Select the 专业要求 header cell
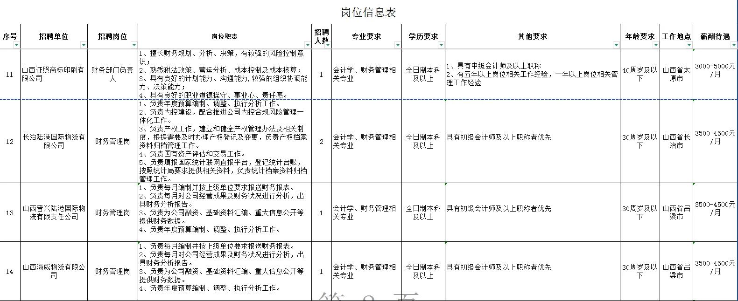This screenshot has height=301, width=738. tap(367, 36)
